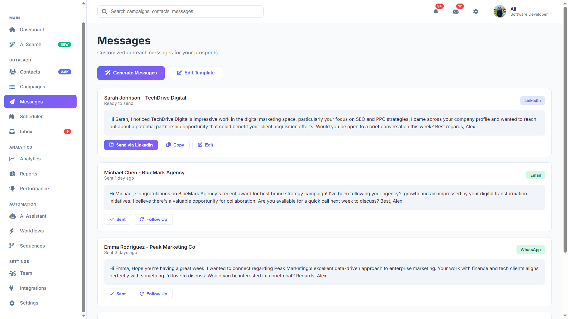
Task: Open the notifications bell icon
Action: coord(436,12)
